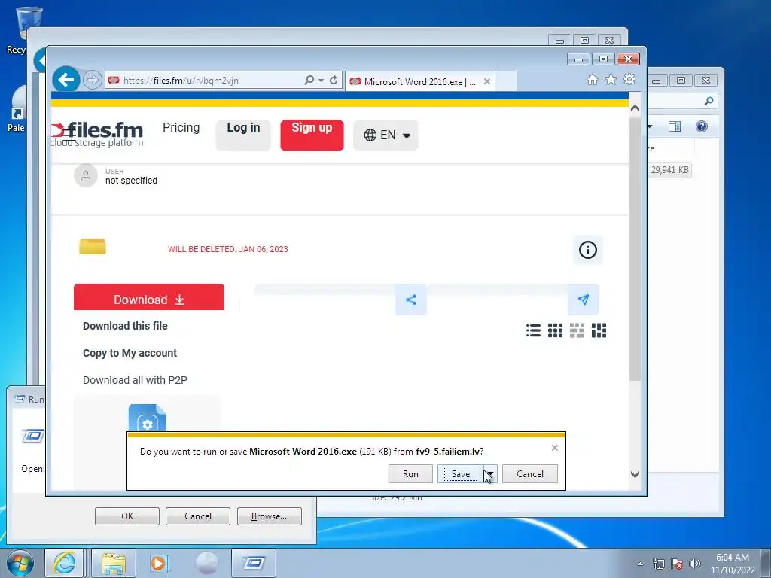
Task: Click the vertical scrollbar thumb
Action: (x=635, y=248)
